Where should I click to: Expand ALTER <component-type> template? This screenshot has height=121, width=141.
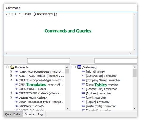11,71
